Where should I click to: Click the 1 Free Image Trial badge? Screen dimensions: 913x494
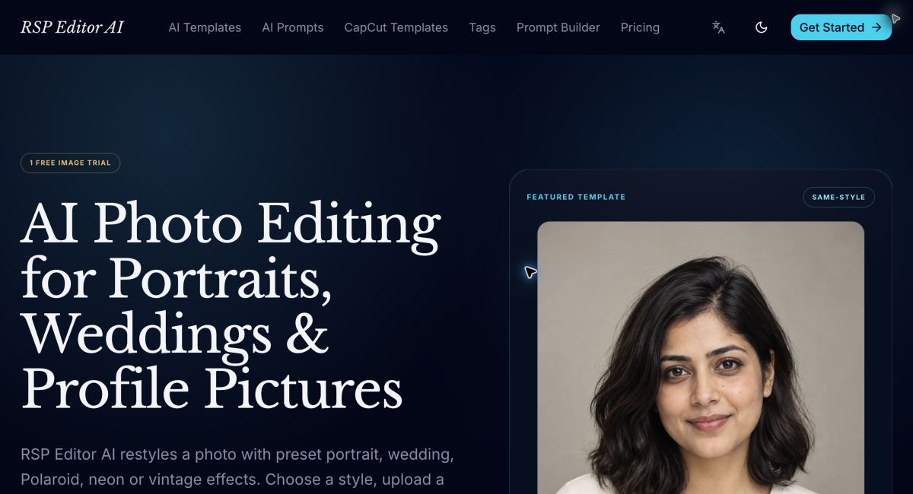coord(70,163)
